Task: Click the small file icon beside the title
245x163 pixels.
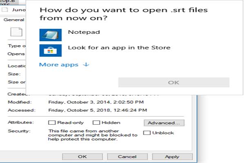Action: (x=4, y=9)
